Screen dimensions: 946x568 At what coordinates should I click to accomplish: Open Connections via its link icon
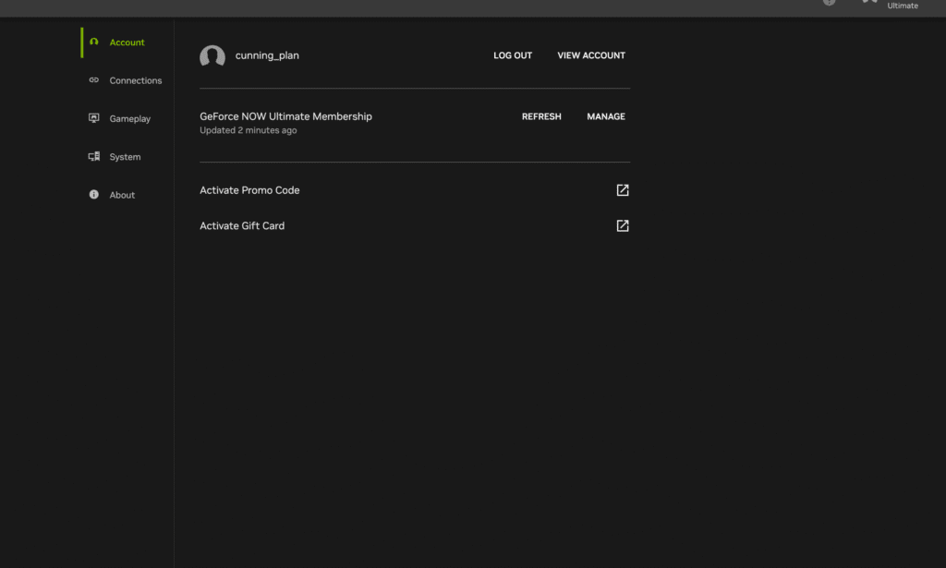93,80
